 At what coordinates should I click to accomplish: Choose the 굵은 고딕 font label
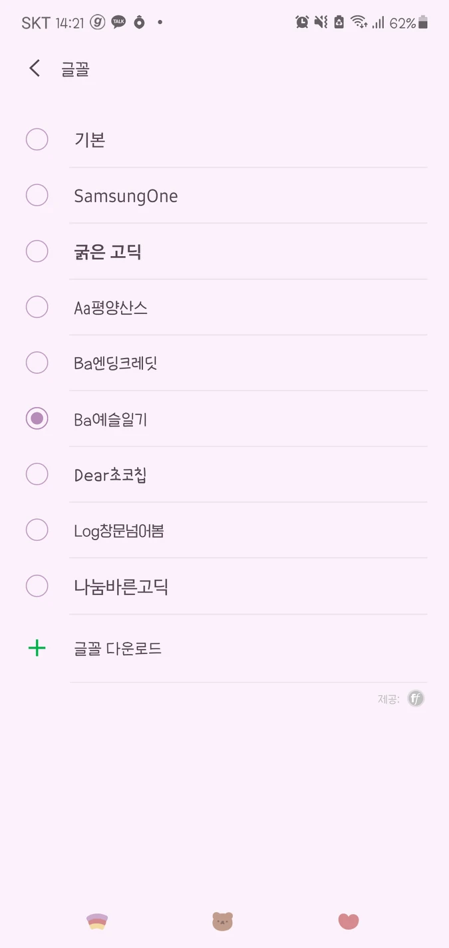(x=108, y=252)
